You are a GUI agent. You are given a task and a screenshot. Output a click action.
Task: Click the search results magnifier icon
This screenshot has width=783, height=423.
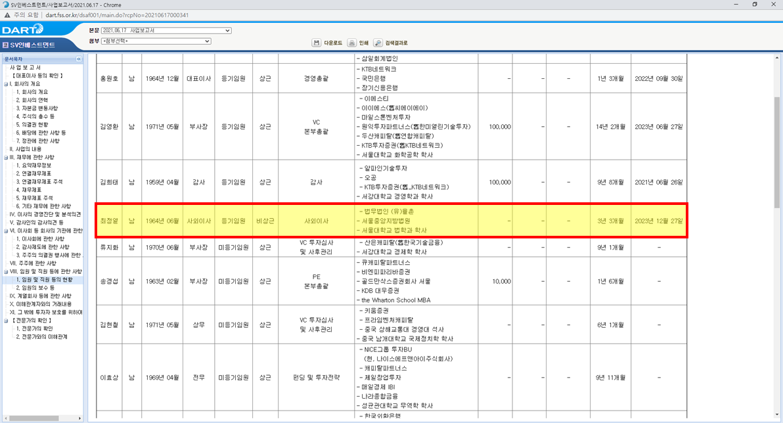378,43
